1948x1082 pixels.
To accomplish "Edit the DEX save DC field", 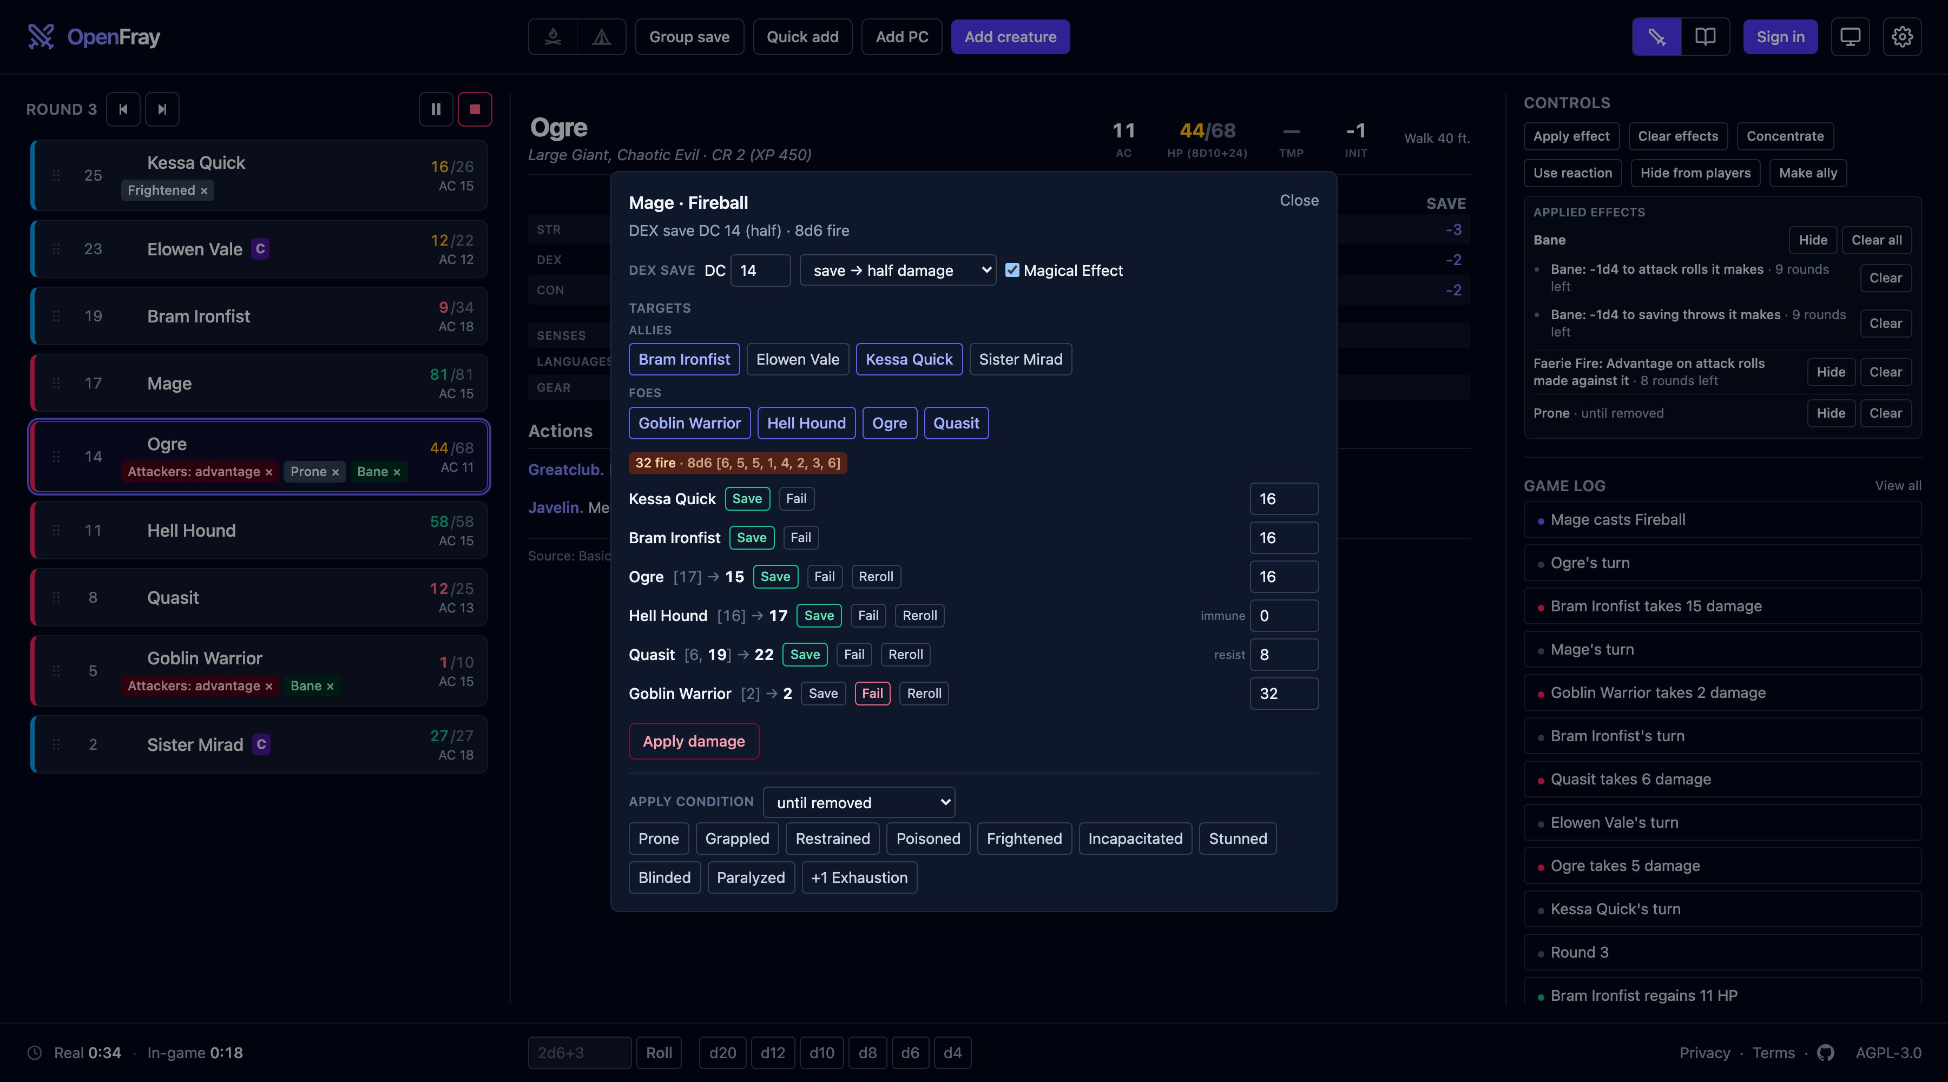I will (x=760, y=270).
